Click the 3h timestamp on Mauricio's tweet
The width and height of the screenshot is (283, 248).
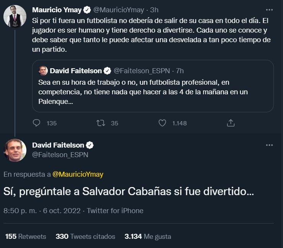tap(155, 10)
